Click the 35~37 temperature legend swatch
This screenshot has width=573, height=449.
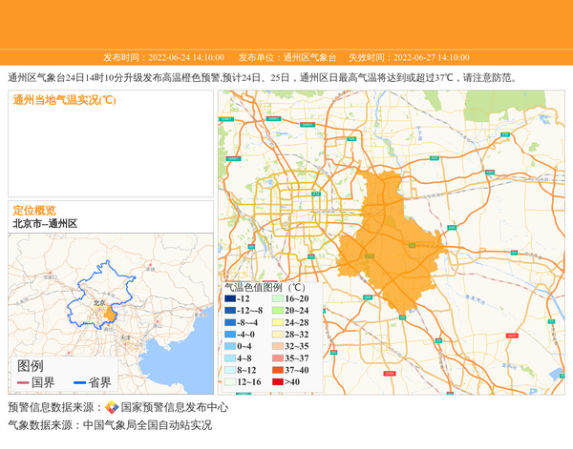point(277,358)
